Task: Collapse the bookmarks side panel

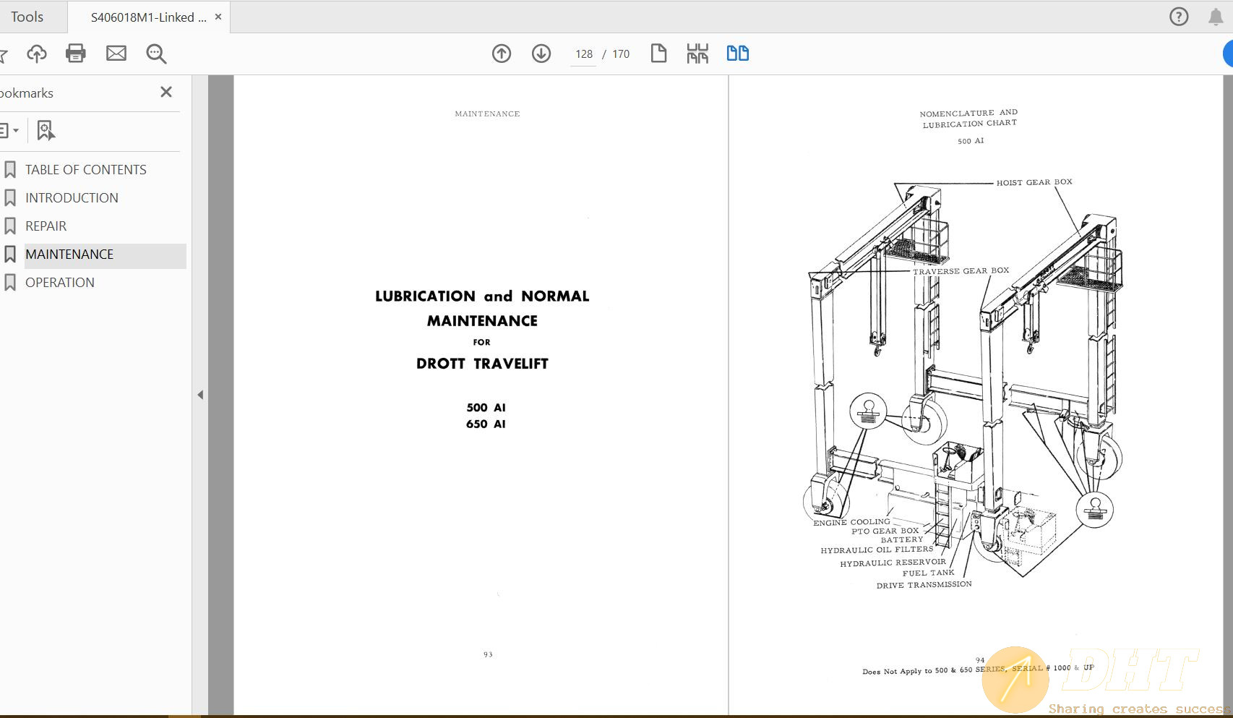Action: (x=166, y=92)
